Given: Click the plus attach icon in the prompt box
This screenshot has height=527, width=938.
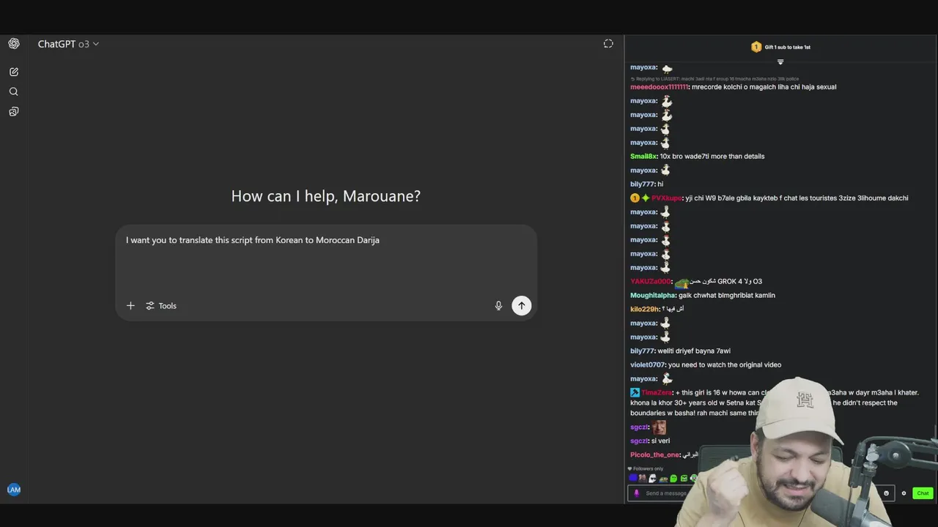Looking at the screenshot, I should 130,306.
